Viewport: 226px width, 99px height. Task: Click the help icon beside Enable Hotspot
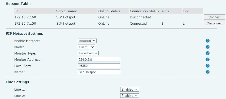coord(208,41)
